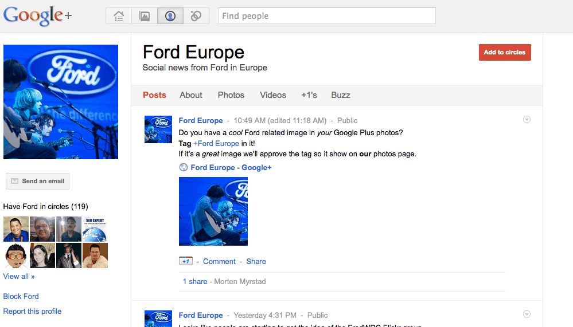Click the globe icon beside Ford Europe - Google+
This screenshot has width=573, height=327.
[184, 167]
